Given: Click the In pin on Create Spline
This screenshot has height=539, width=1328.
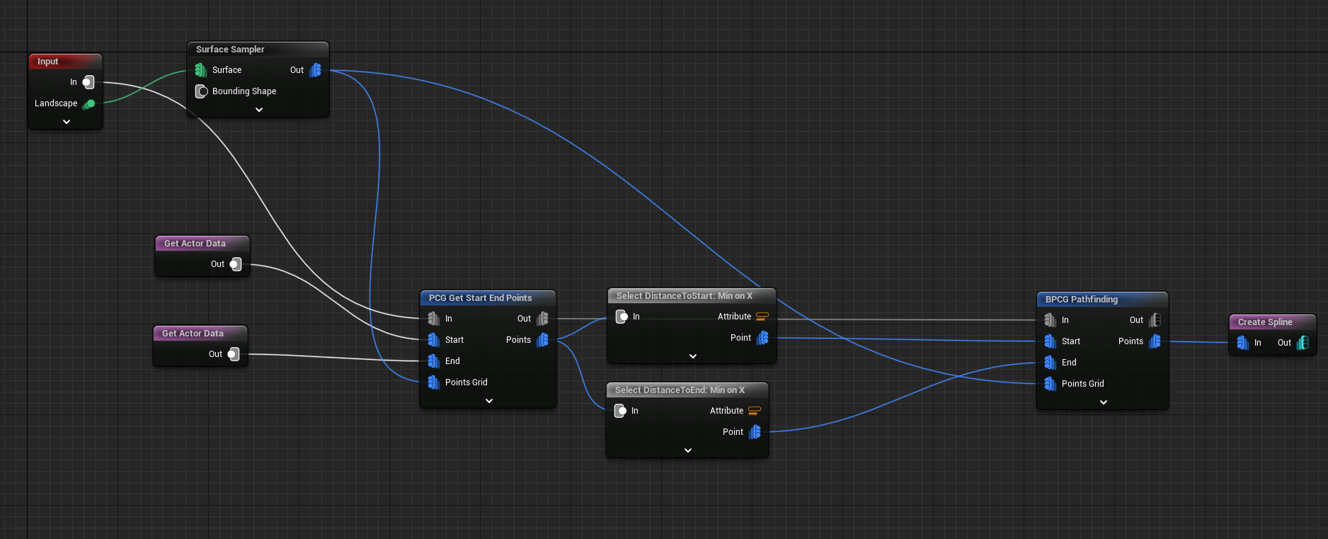Looking at the screenshot, I should (x=1243, y=343).
